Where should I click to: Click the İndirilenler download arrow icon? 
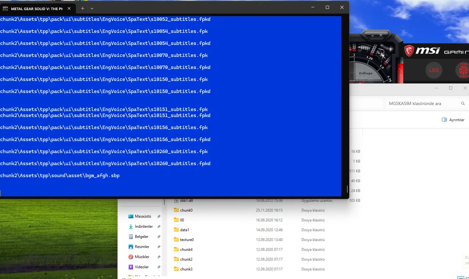[131, 226]
